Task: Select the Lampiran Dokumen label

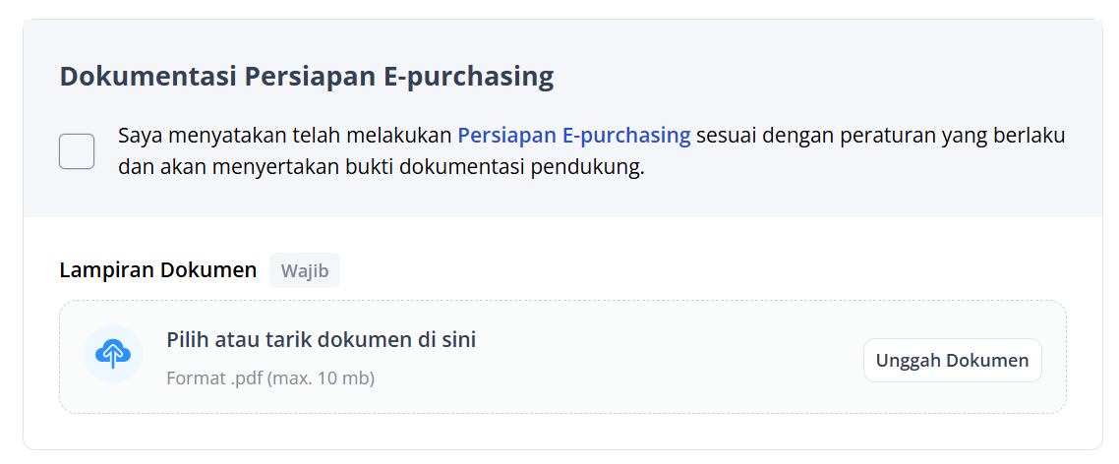Action: point(157,270)
